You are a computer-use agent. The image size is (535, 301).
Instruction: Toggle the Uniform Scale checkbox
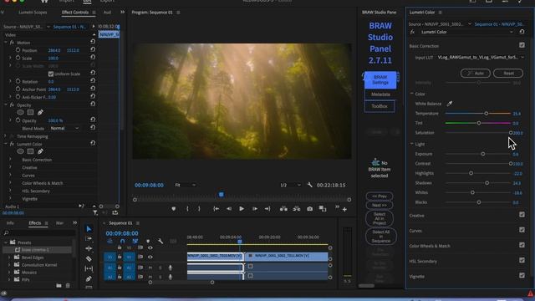(x=51, y=74)
